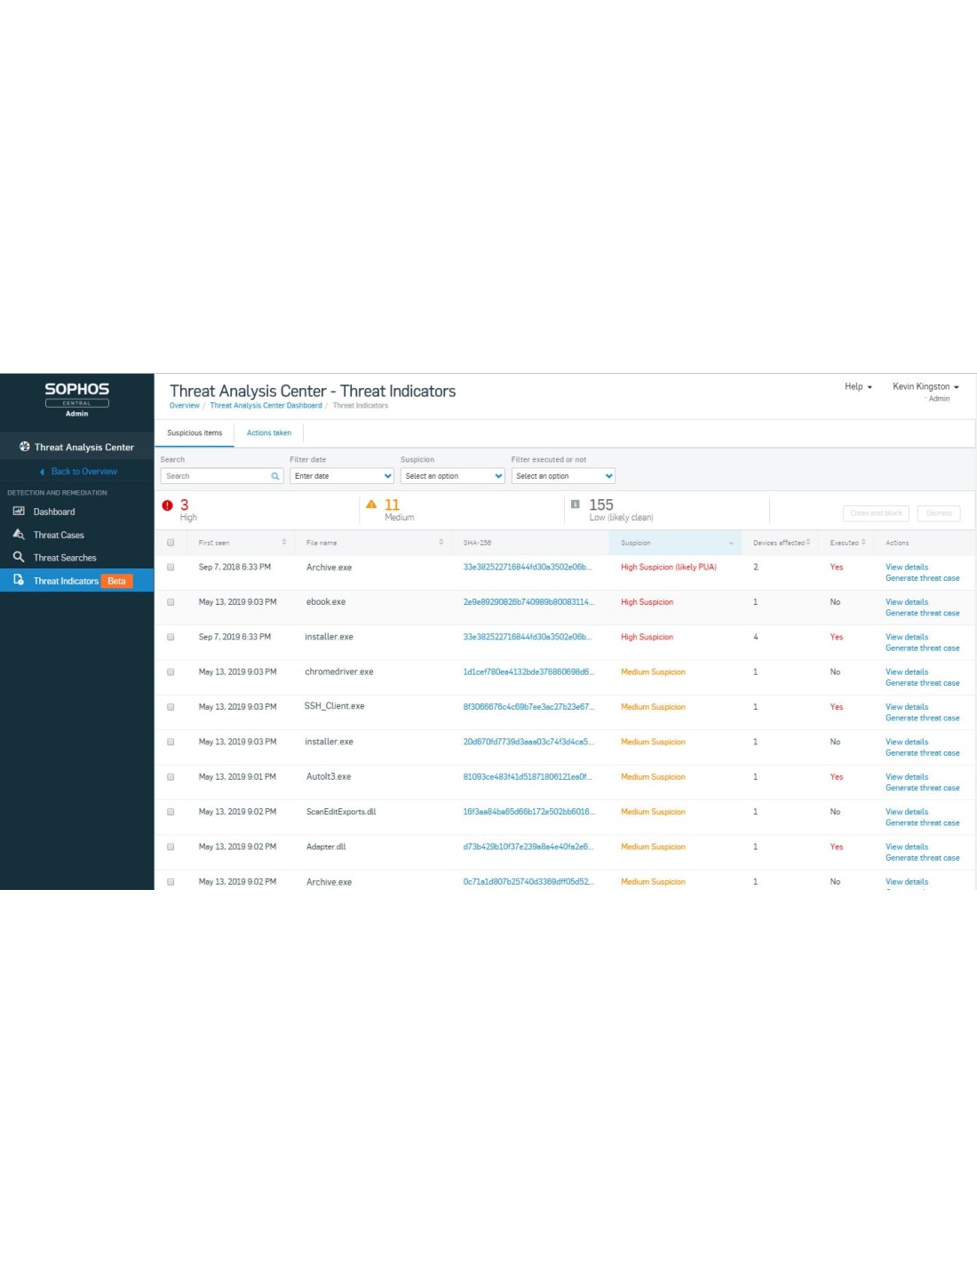This screenshot has width=977, height=1263.
Task: Open View details for SSH_Client.exe
Action: pyautogui.click(x=906, y=707)
